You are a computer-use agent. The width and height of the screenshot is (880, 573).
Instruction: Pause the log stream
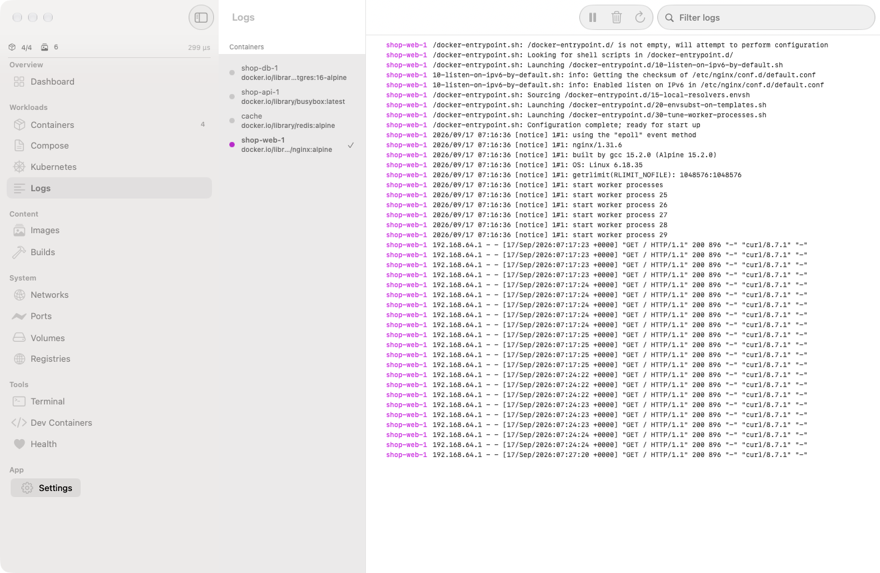tap(593, 17)
